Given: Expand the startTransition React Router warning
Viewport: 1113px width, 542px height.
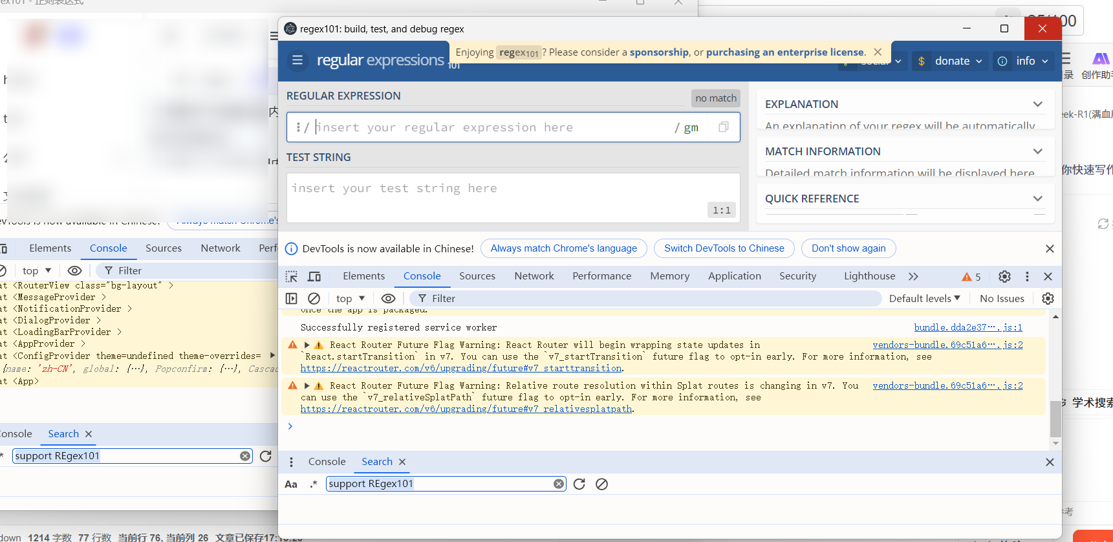Looking at the screenshot, I should coord(307,345).
